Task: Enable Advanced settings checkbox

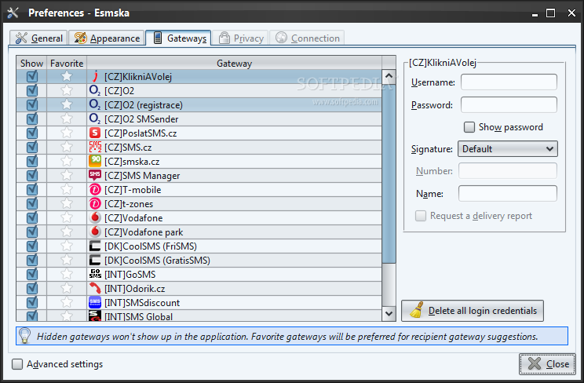Action: click(x=17, y=364)
